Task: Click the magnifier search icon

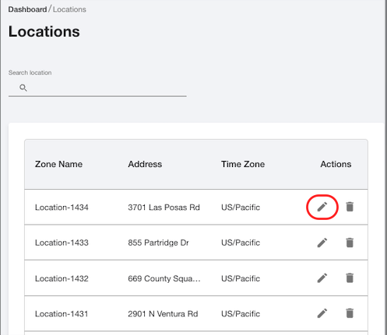Action: tap(23, 88)
